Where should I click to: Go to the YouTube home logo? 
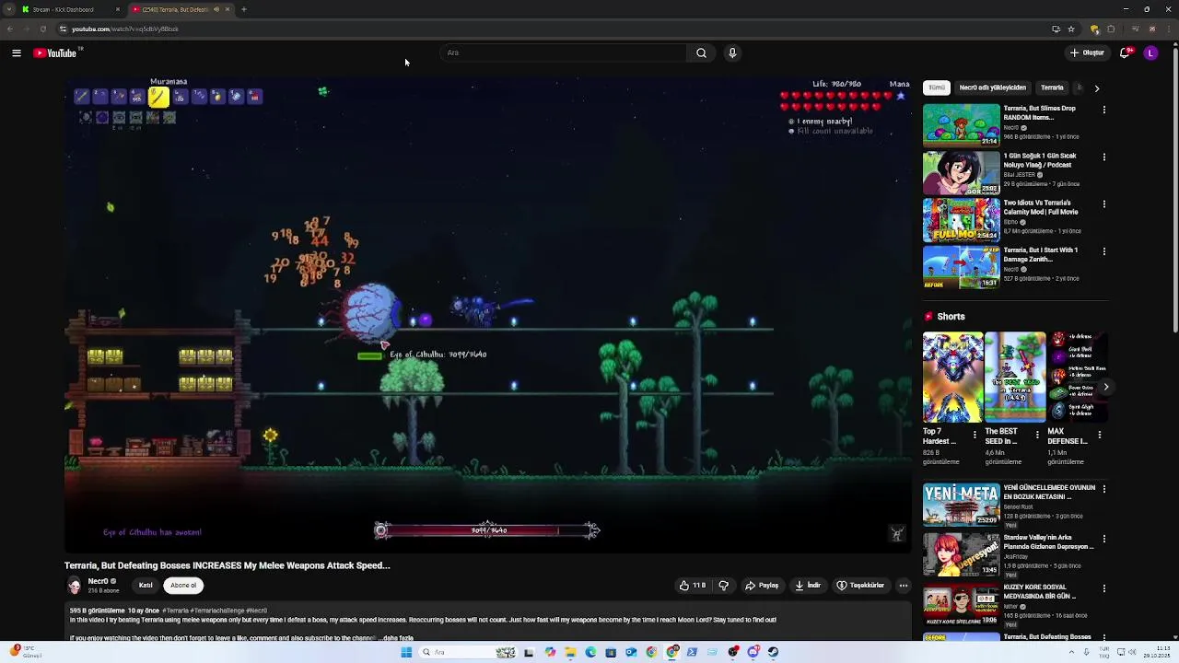coord(55,53)
